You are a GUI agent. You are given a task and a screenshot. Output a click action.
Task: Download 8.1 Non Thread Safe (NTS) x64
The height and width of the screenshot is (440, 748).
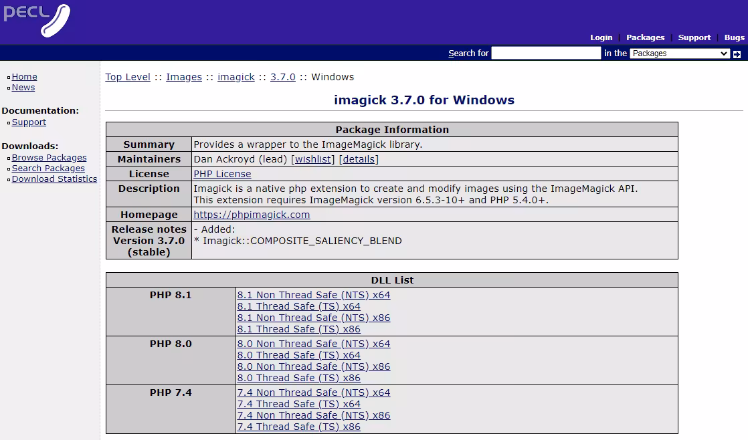tap(314, 295)
